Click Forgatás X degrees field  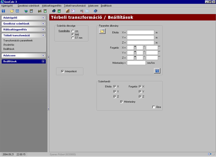coord(130,48)
